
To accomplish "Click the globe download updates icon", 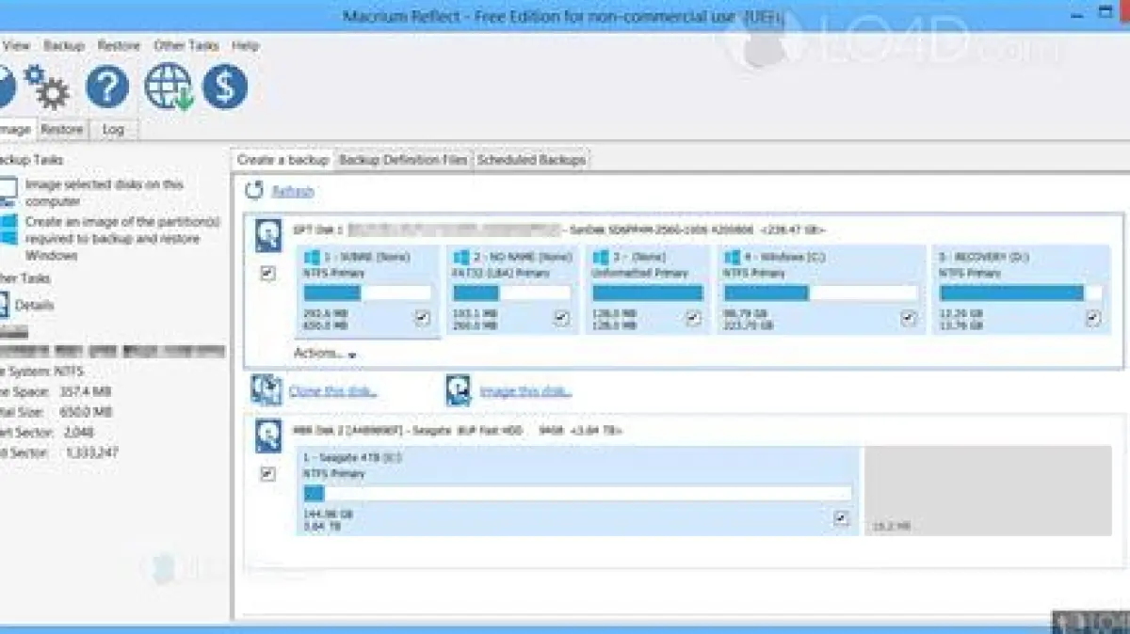I will click(x=168, y=87).
